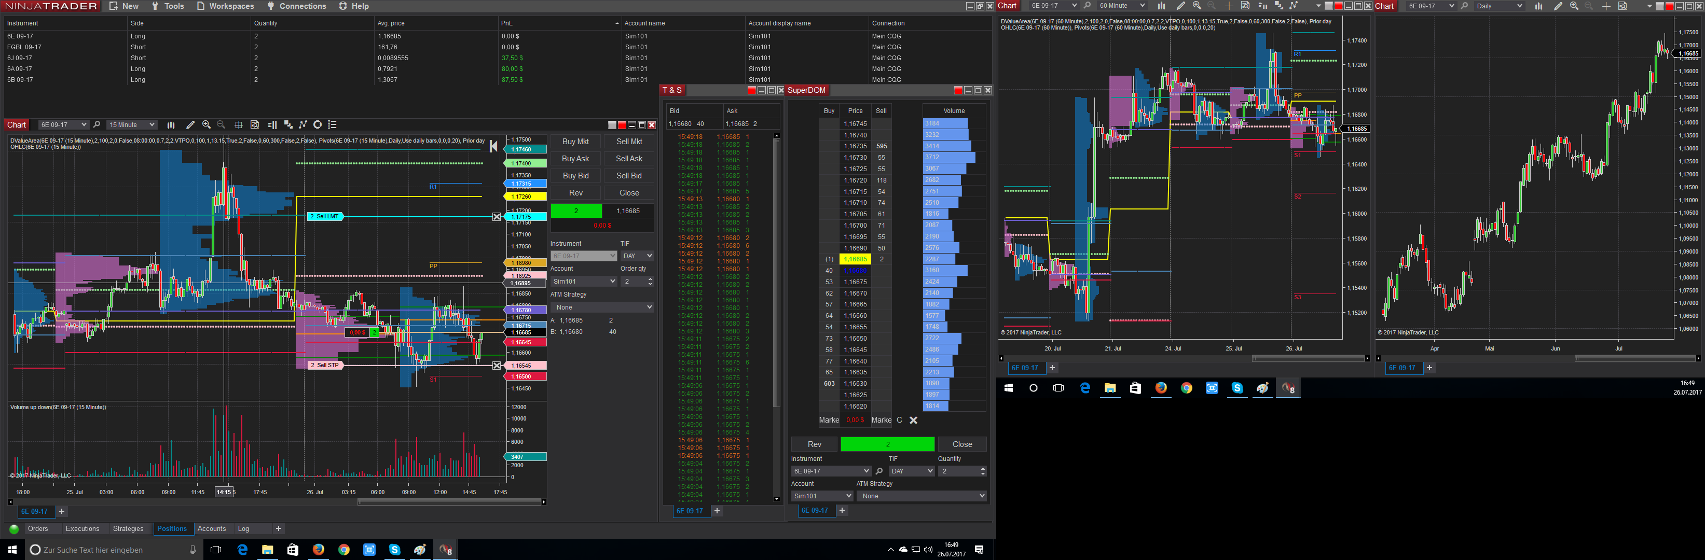Open ATM Strategy dropdown in Chart Trader
The image size is (1705, 560).
coord(602,307)
